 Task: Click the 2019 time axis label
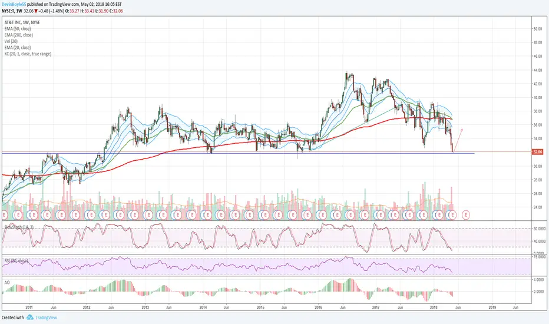[x=492, y=308]
